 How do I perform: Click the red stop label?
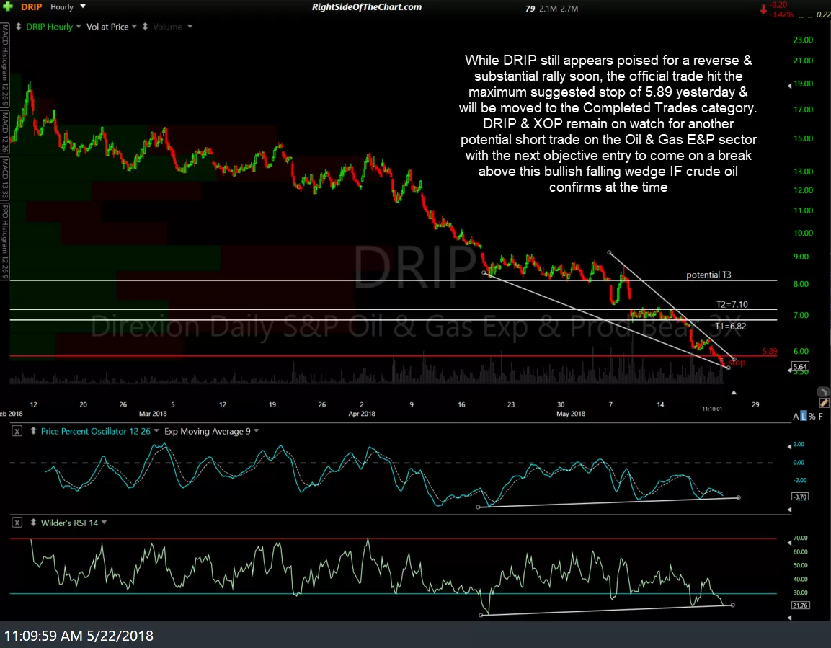[x=737, y=363]
